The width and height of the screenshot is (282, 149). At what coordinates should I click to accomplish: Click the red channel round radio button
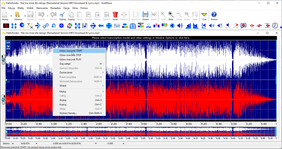point(3,103)
